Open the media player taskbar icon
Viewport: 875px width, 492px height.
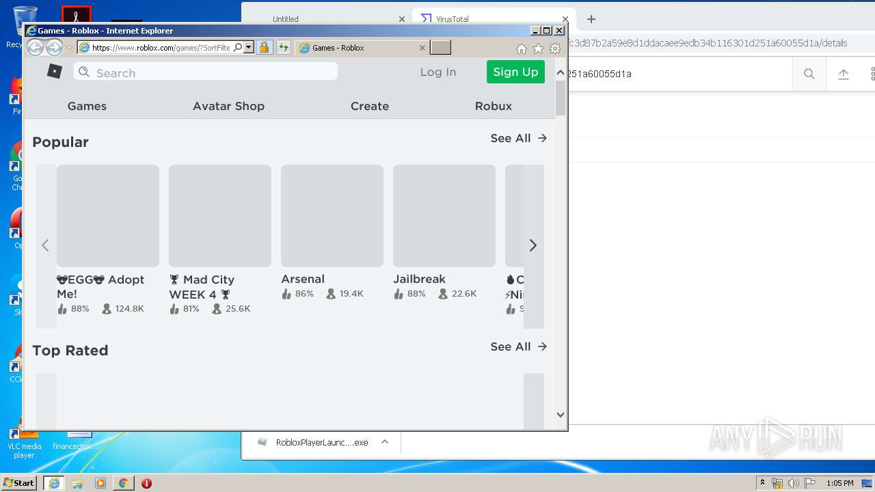coord(100,483)
